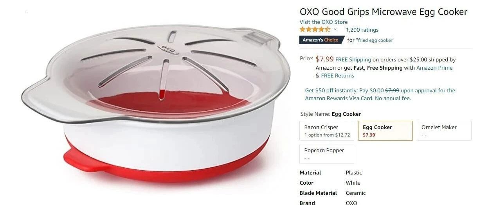Click the Amazon's Choice badge

[x=321, y=40]
